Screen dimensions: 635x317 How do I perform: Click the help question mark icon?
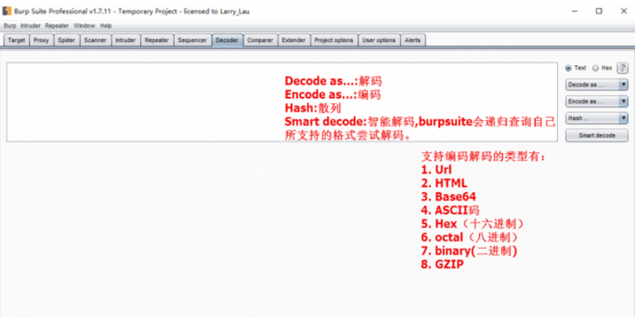[622, 67]
